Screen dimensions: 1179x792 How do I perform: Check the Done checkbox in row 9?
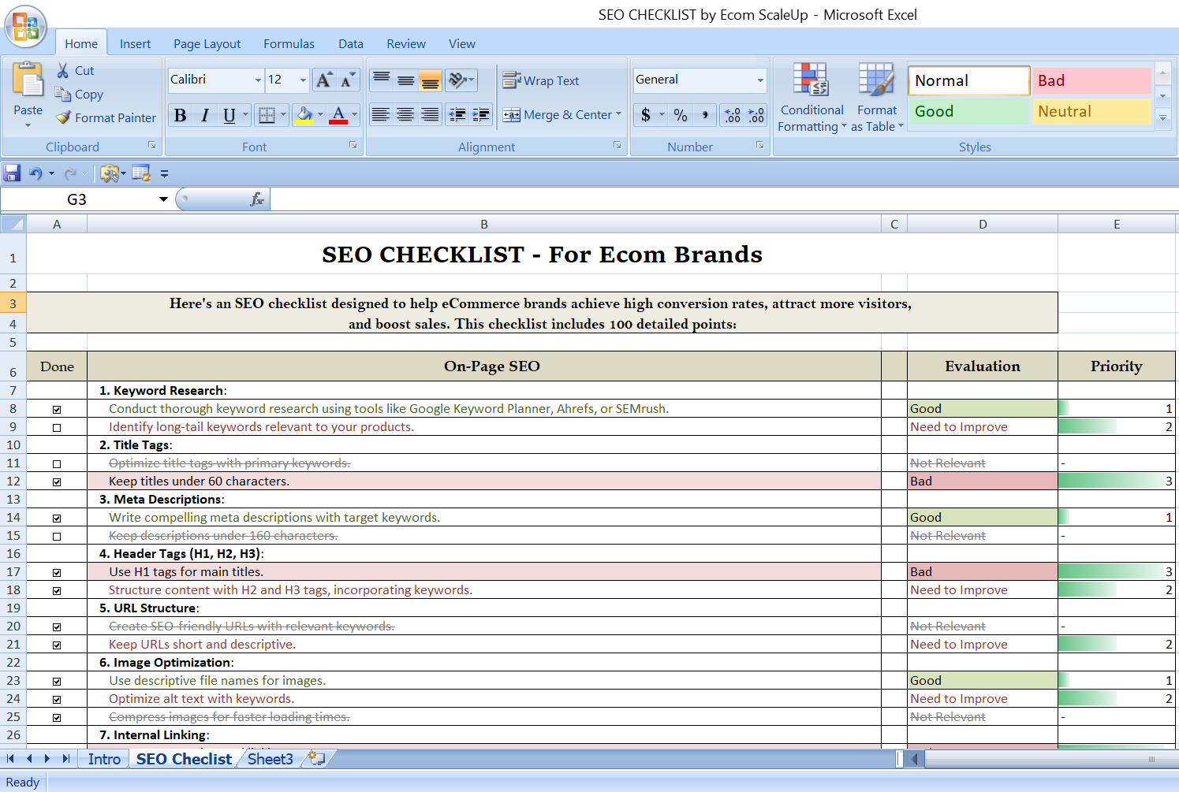click(x=57, y=428)
